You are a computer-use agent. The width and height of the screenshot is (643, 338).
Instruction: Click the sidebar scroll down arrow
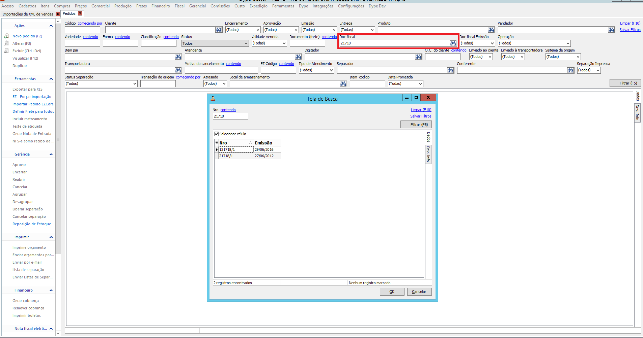pyautogui.click(x=58, y=333)
